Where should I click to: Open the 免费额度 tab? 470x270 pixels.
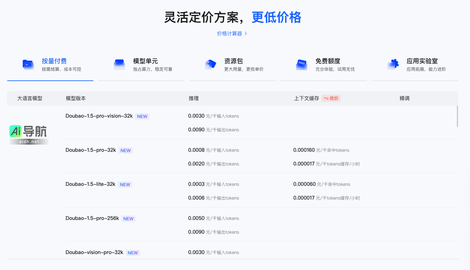tap(328, 61)
